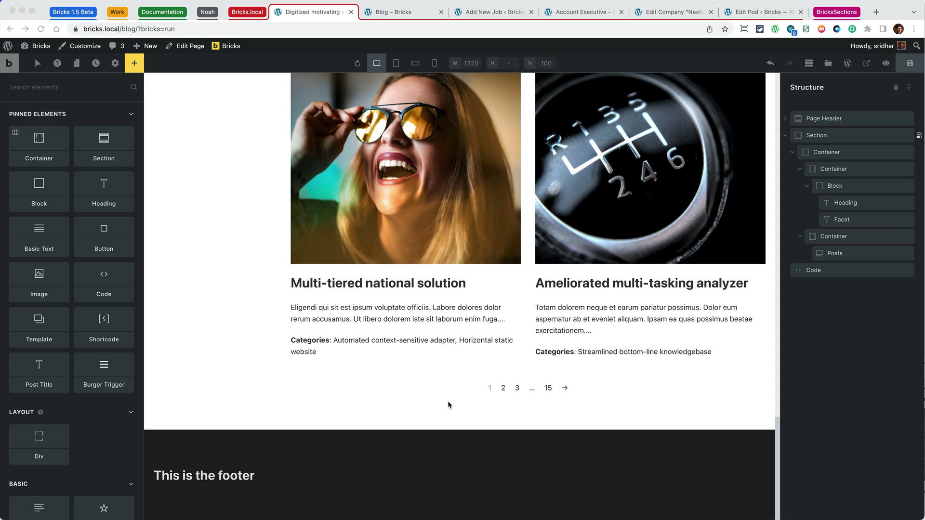Screen dimensions: 925x520
Task: Click the Undo arrow in the toolbar
Action: [x=770, y=63]
